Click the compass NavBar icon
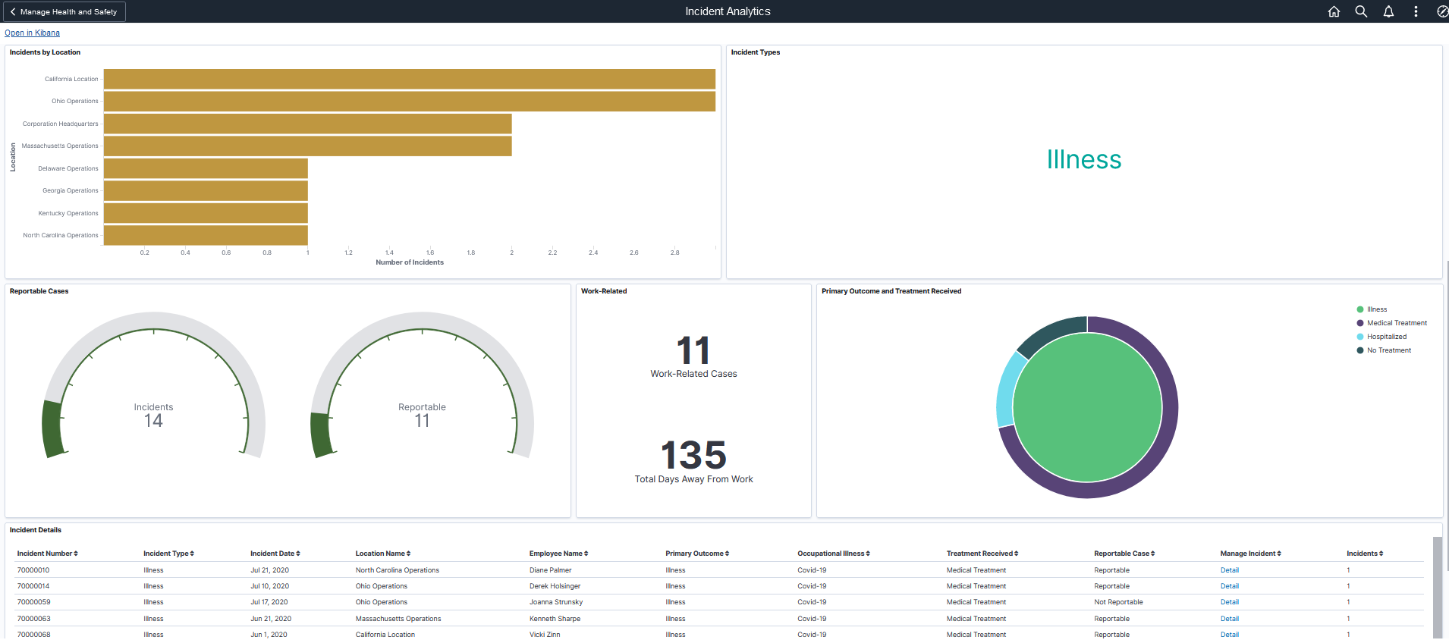 (x=1441, y=11)
